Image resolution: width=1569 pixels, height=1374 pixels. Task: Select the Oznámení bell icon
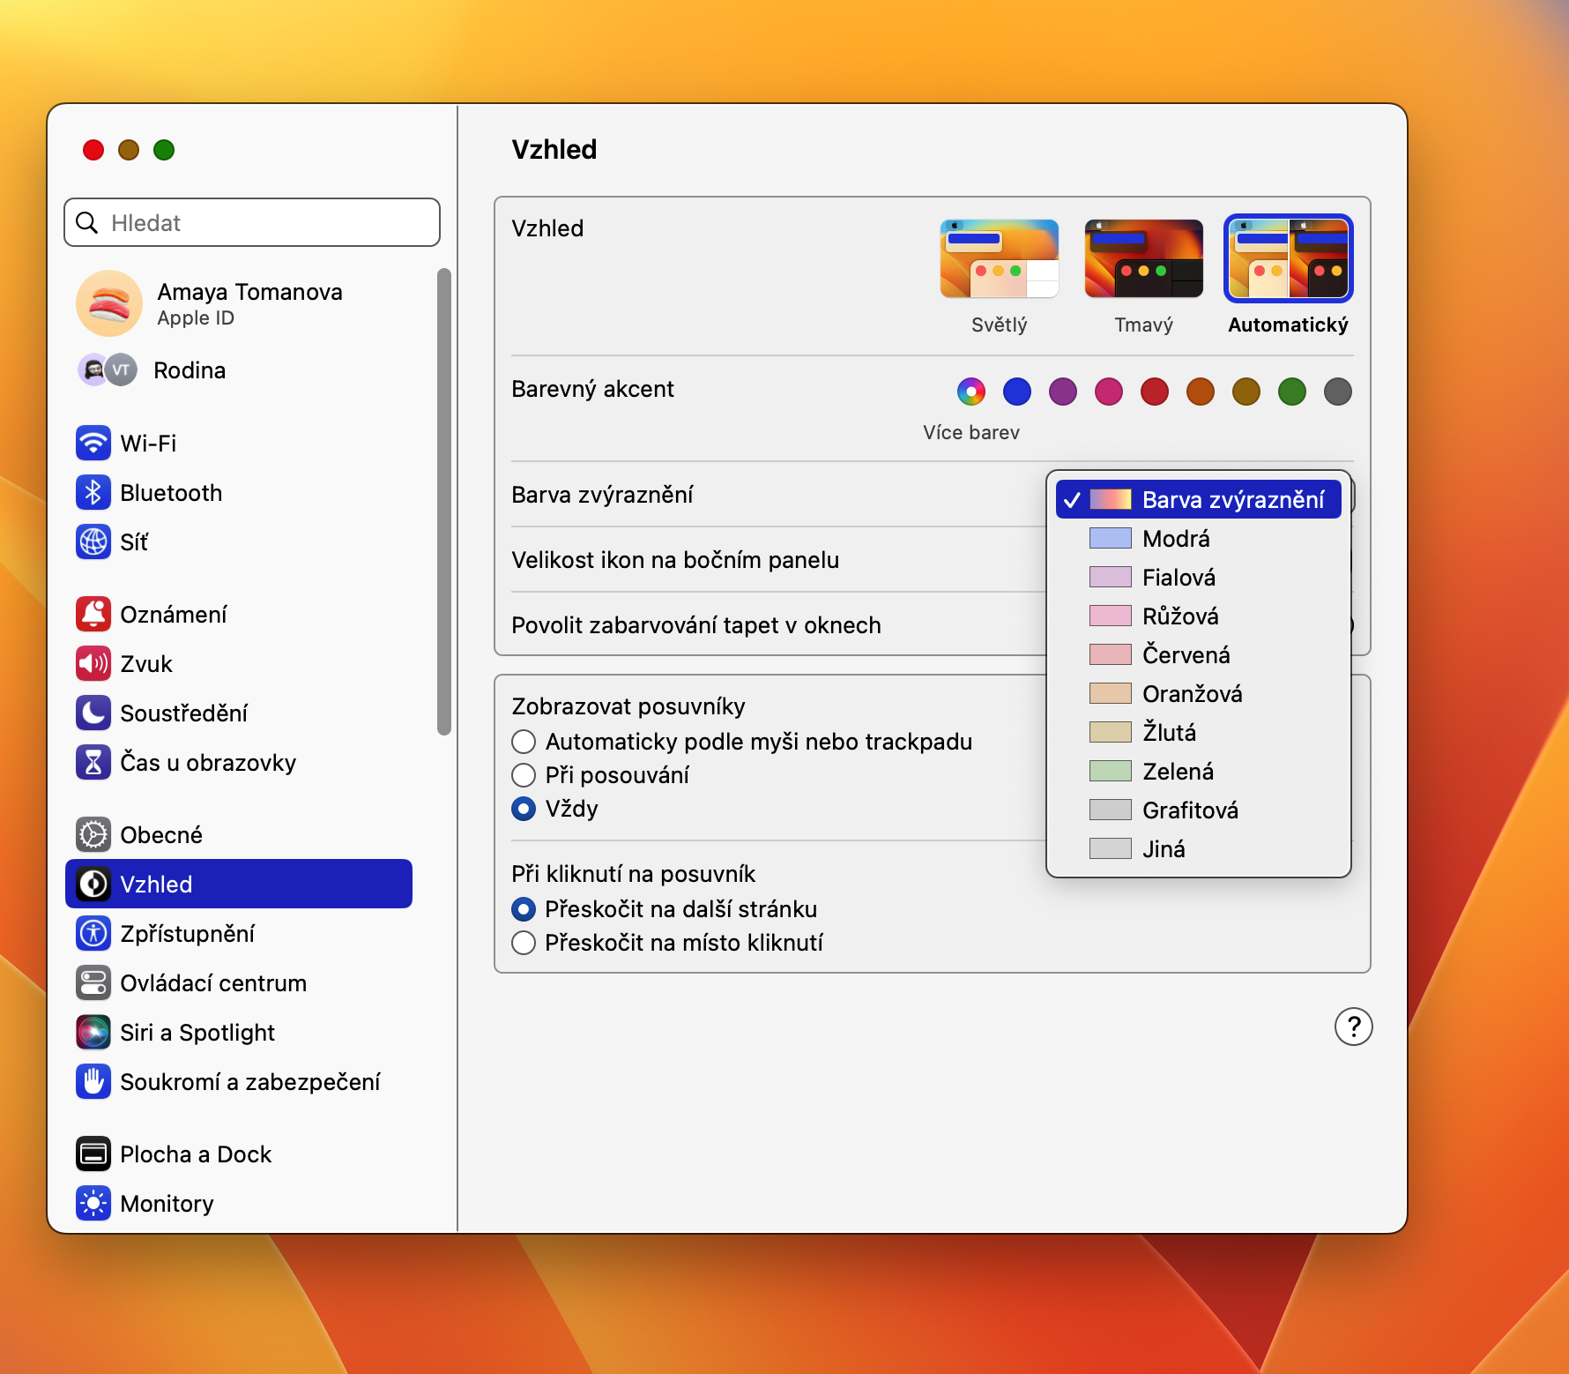coord(93,614)
